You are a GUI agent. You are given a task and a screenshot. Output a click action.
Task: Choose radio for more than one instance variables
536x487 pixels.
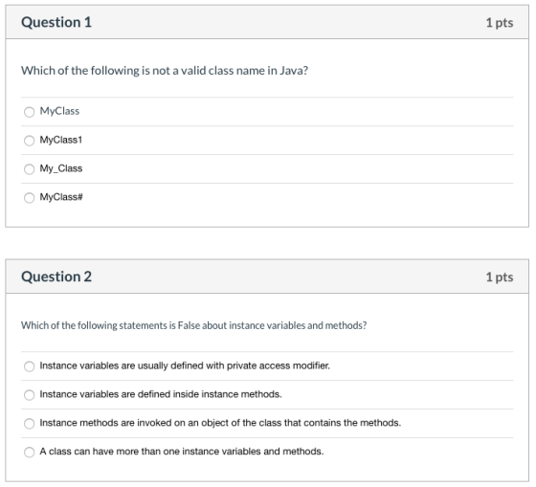coord(29,453)
